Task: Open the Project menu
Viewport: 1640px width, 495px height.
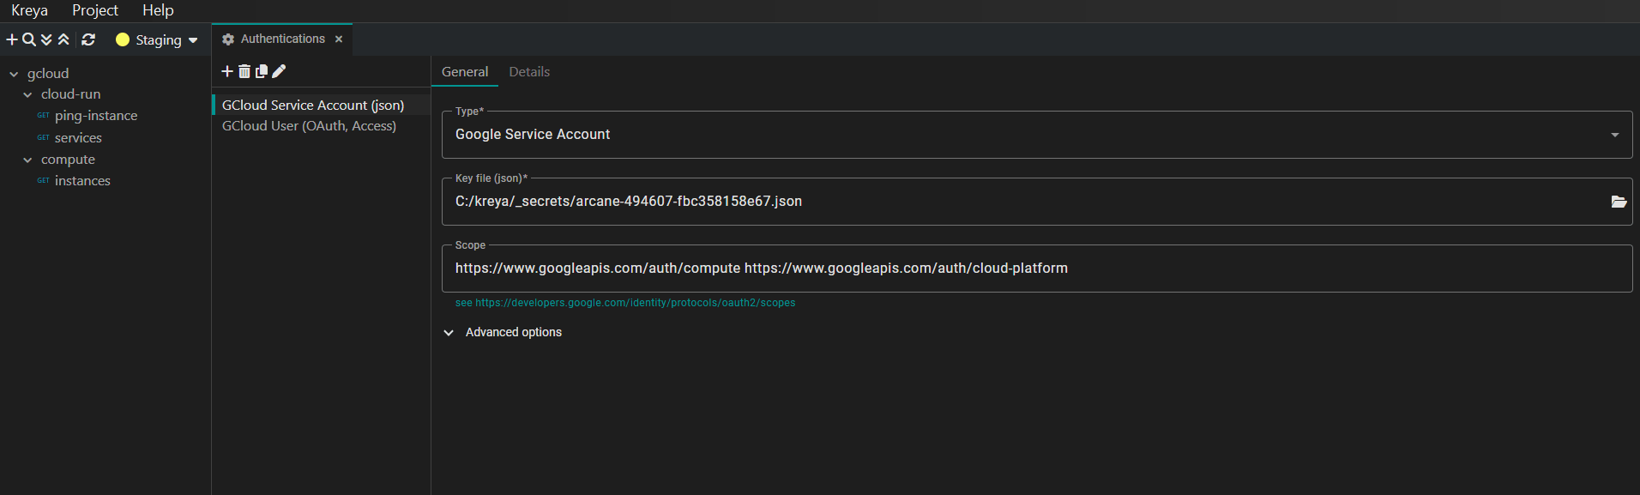Action: 95,10
